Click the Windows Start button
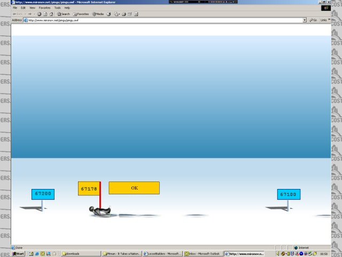Screen dimensions: 342x257 click(19, 254)
